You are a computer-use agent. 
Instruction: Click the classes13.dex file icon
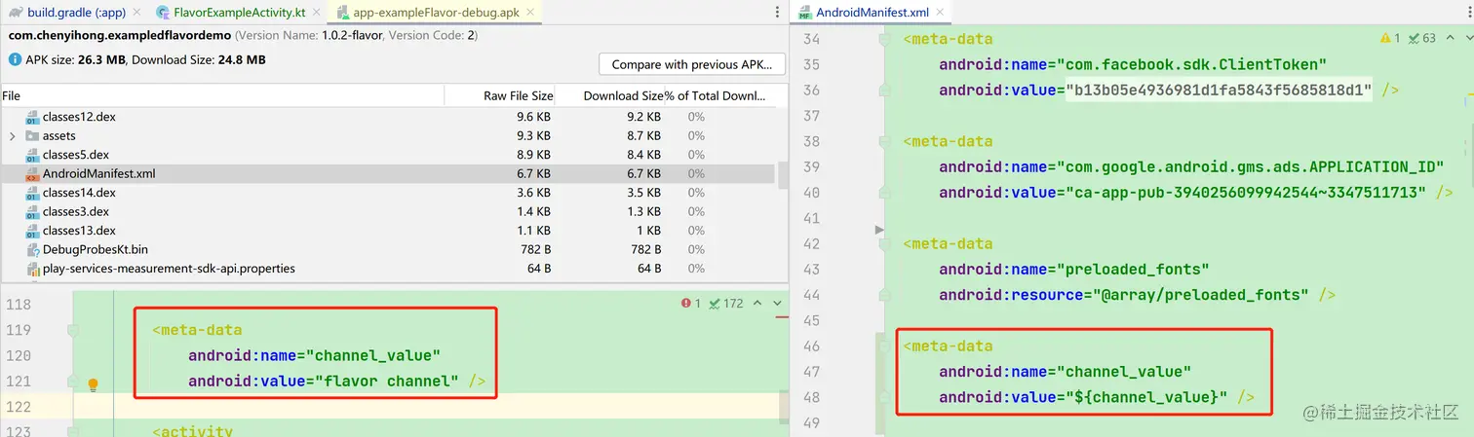(x=32, y=231)
